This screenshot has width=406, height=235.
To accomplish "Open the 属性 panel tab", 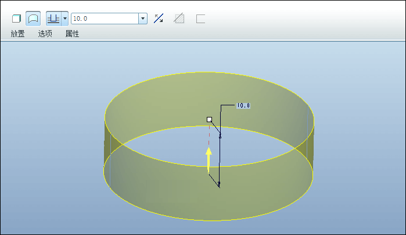I will click(x=72, y=34).
